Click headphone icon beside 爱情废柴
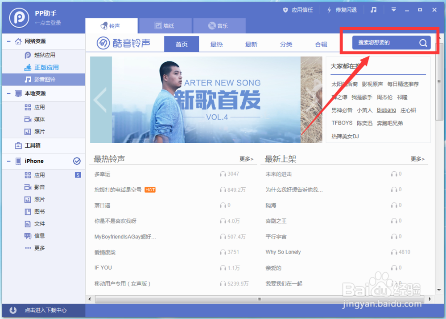Viewport: 446px width, 319px height. (x=223, y=252)
